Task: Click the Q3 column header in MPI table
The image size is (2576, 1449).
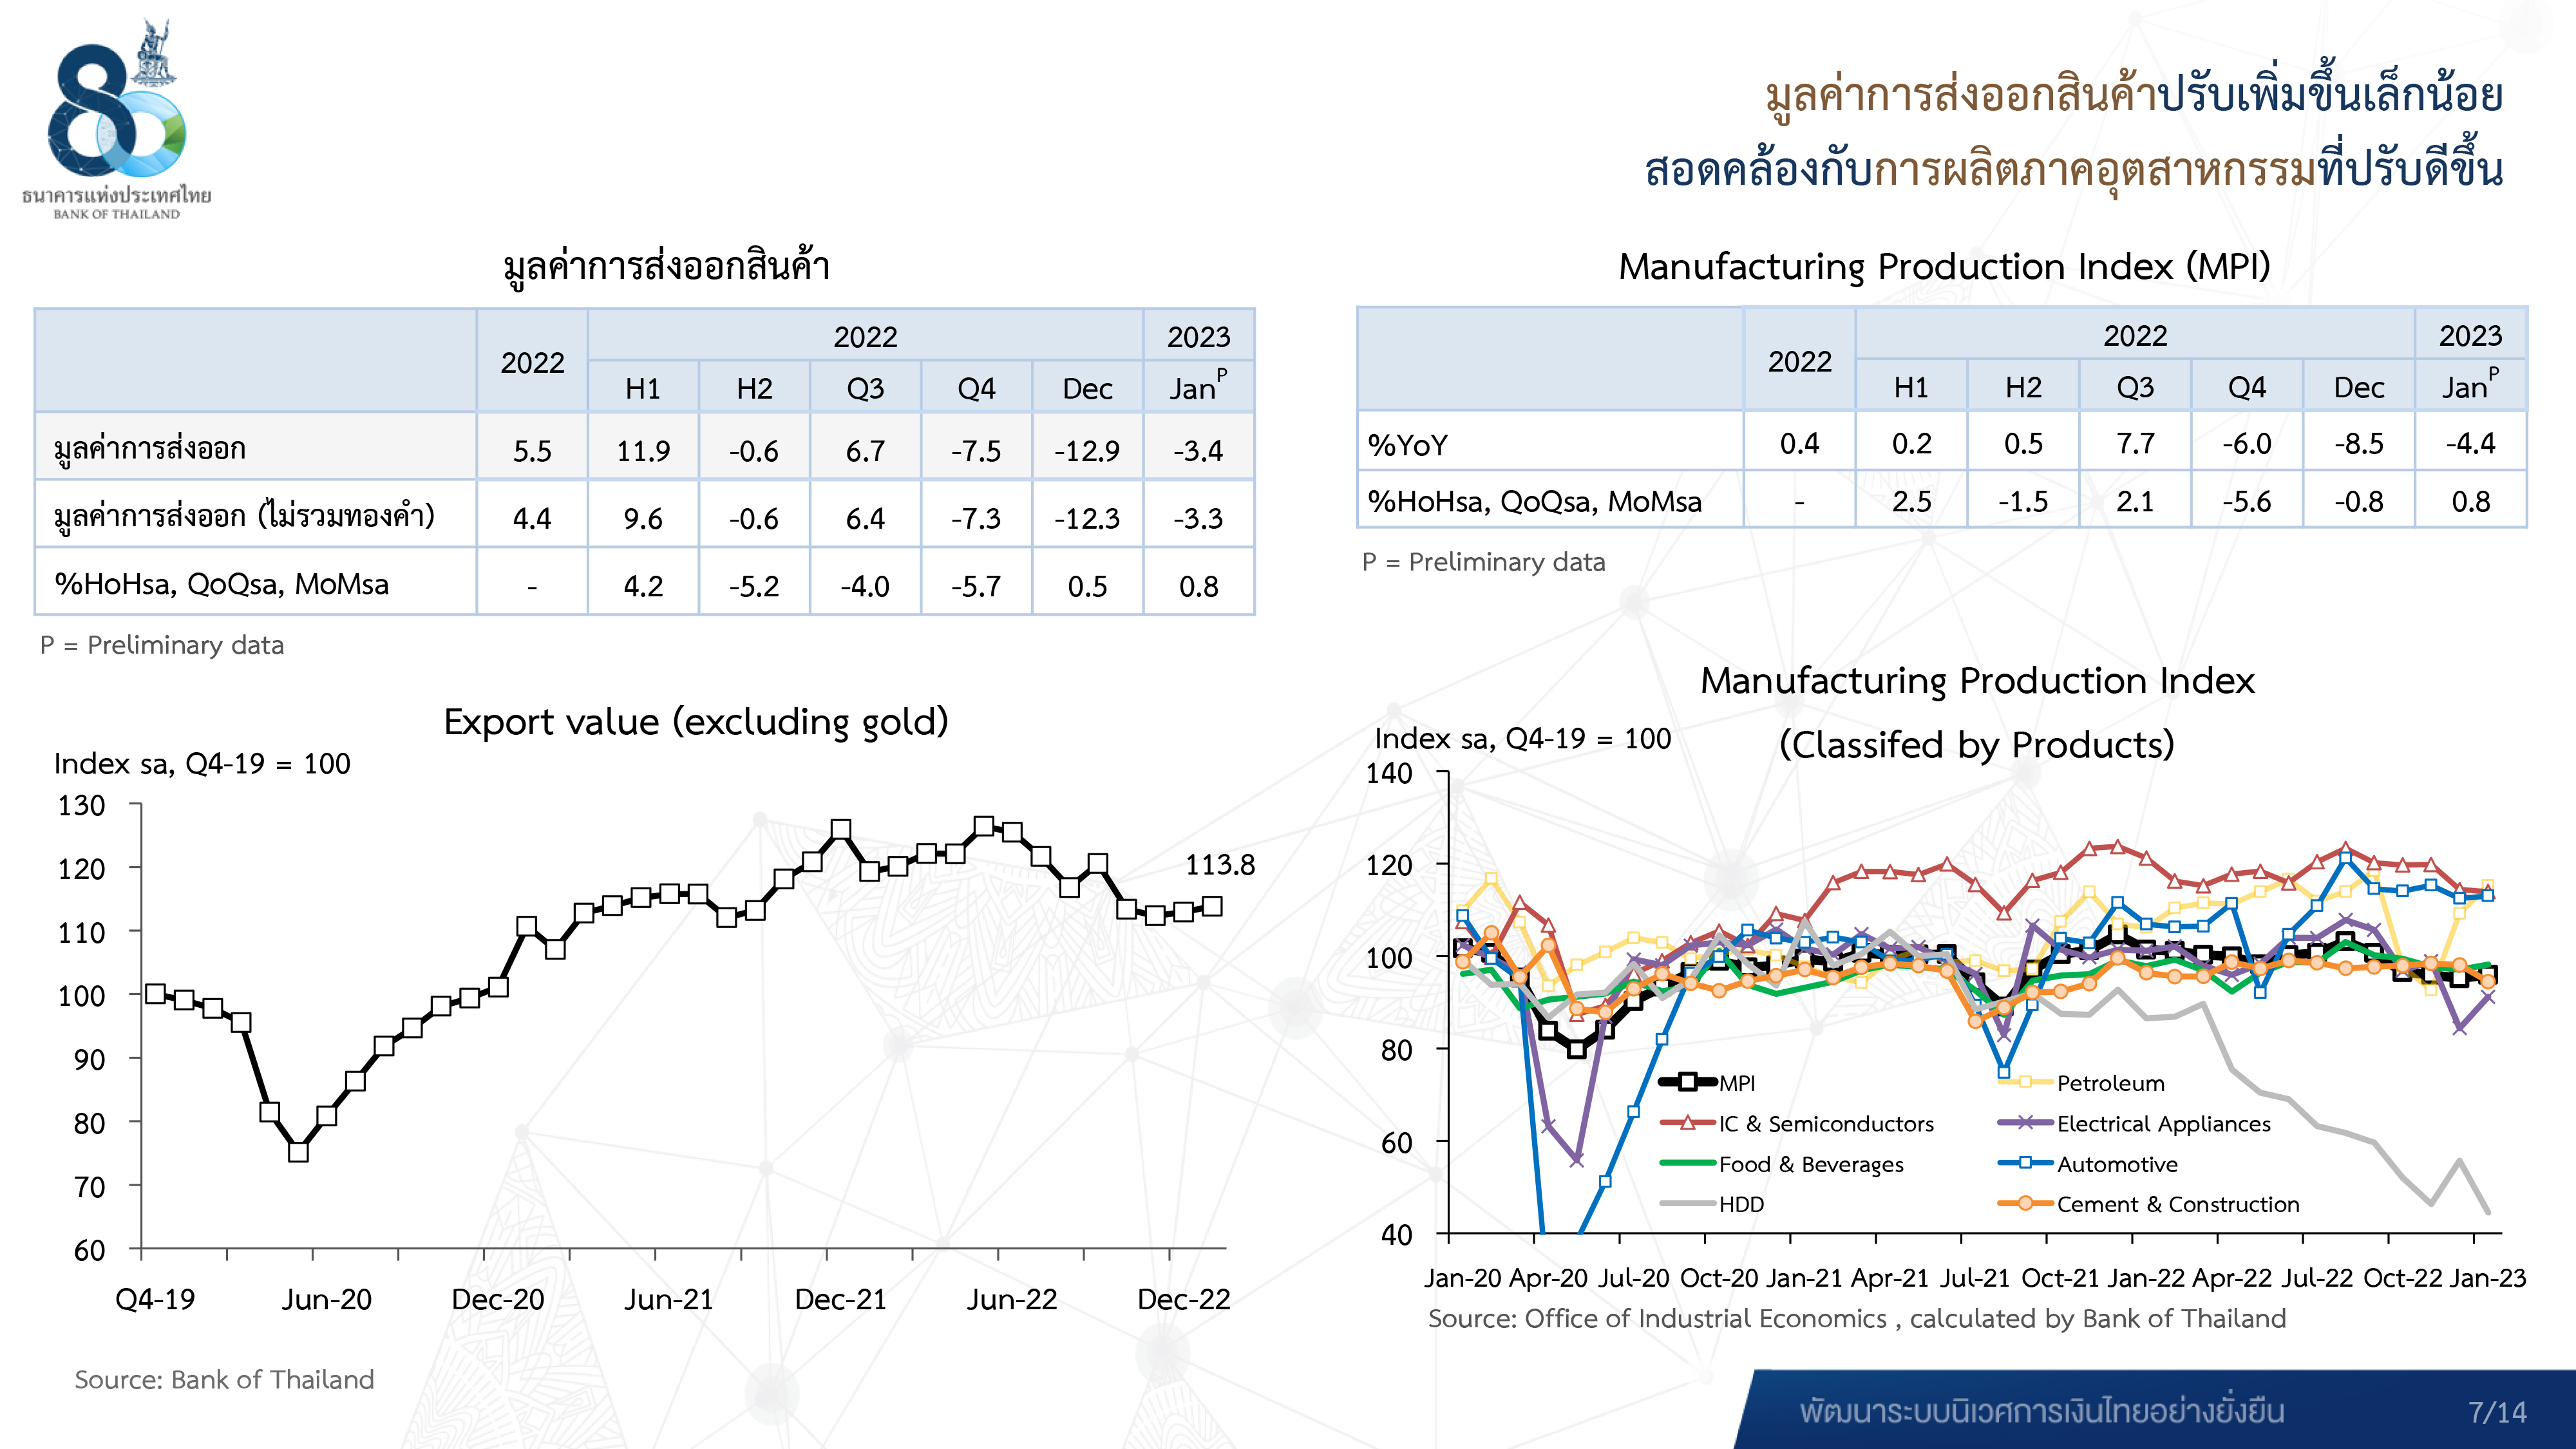Action: click(x=2134, y=387)
